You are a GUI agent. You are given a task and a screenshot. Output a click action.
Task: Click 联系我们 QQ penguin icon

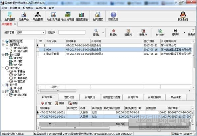point(183,16)
